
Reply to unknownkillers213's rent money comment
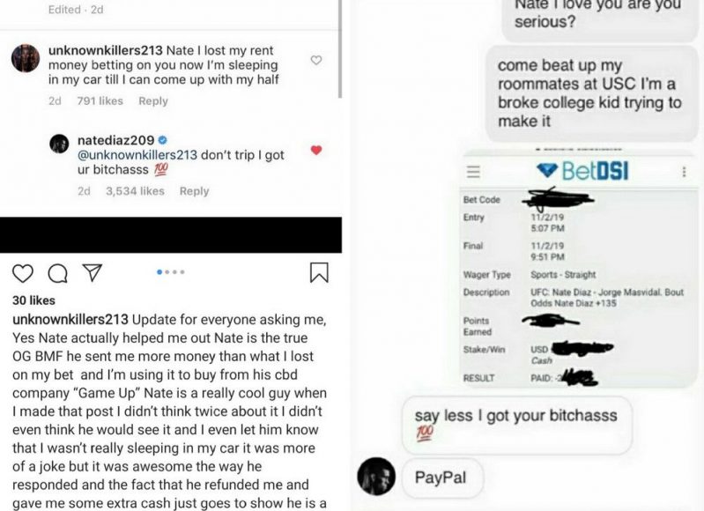click(153, 101)
